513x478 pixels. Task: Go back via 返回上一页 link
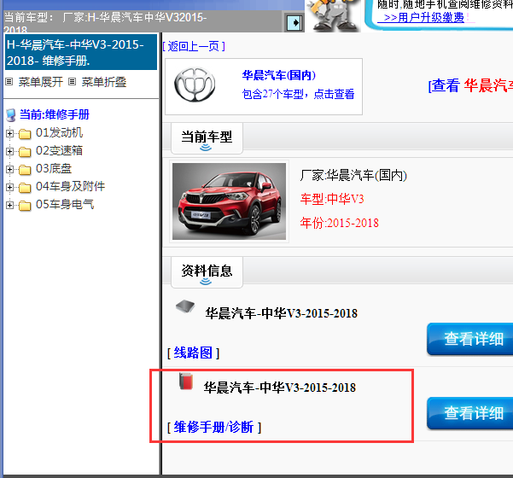click(194, 46)
